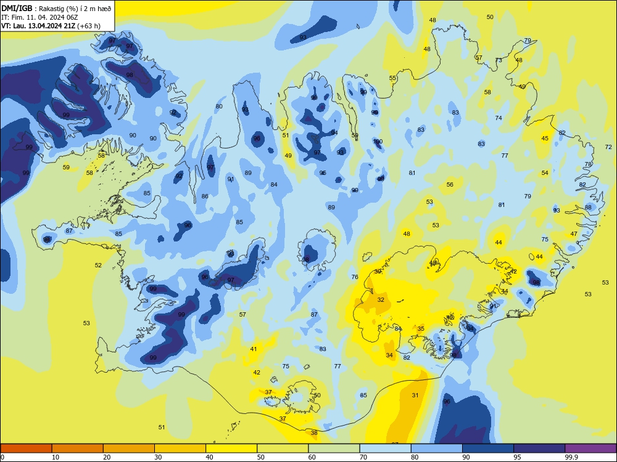This screenshot has width=617, height=462.
Task: Select the gold 30–40 legend swatch
Action: click(x=180, y=448)
